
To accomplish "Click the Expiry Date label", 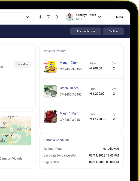I will coord(52,162).
